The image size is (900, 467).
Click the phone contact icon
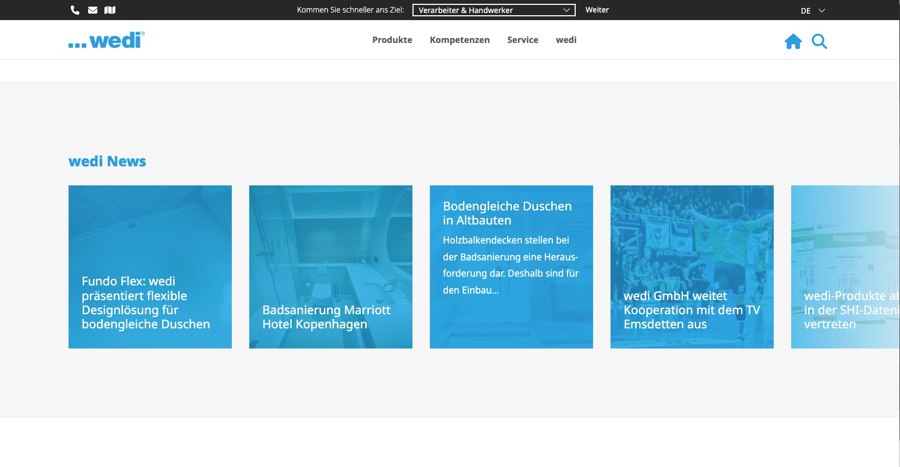(x=75, y=10)
